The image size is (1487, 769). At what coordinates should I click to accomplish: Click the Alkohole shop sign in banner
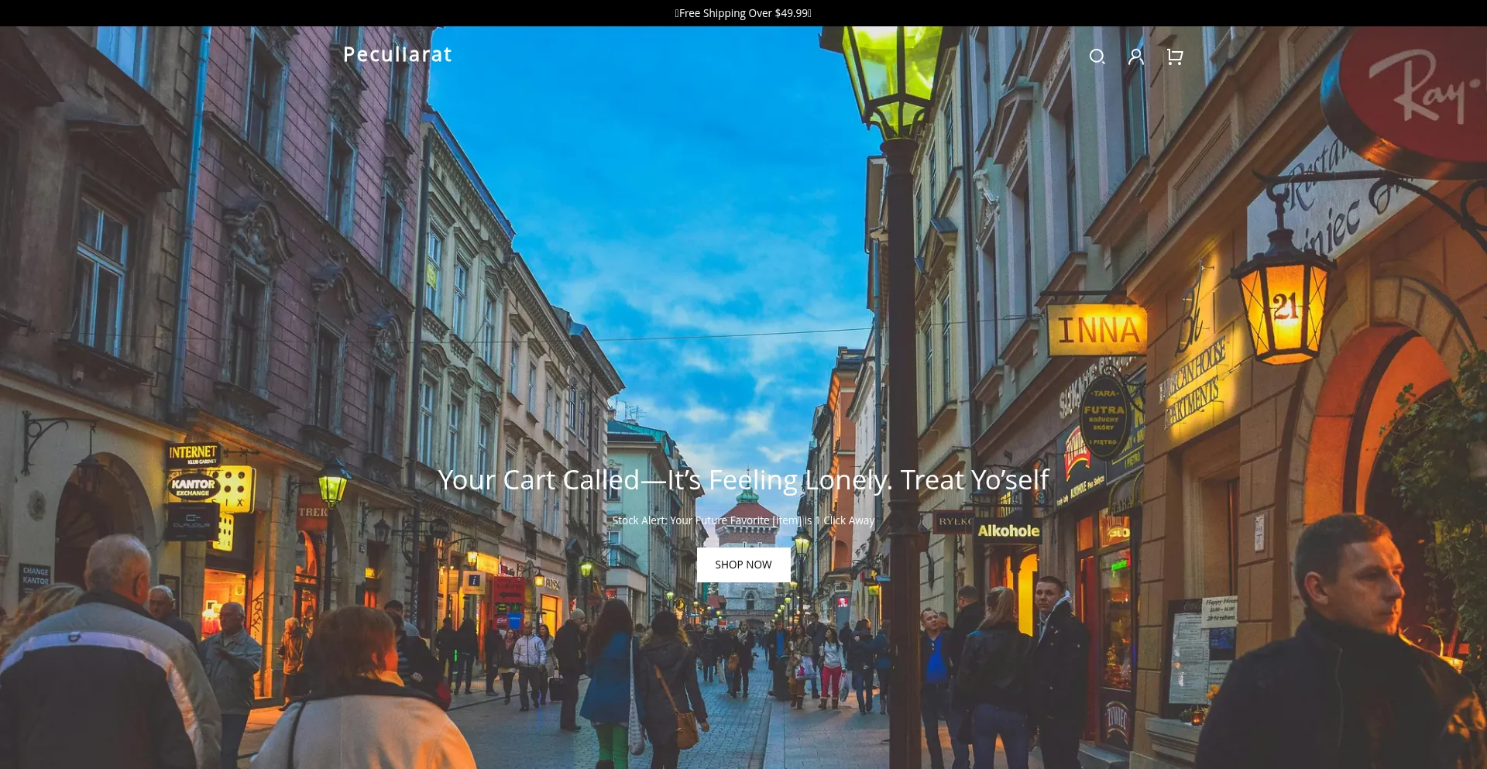point(1008,530)
